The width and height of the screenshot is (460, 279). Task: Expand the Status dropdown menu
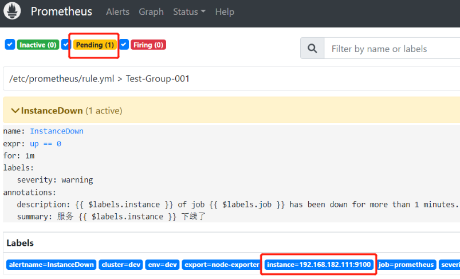click(189, 11)
